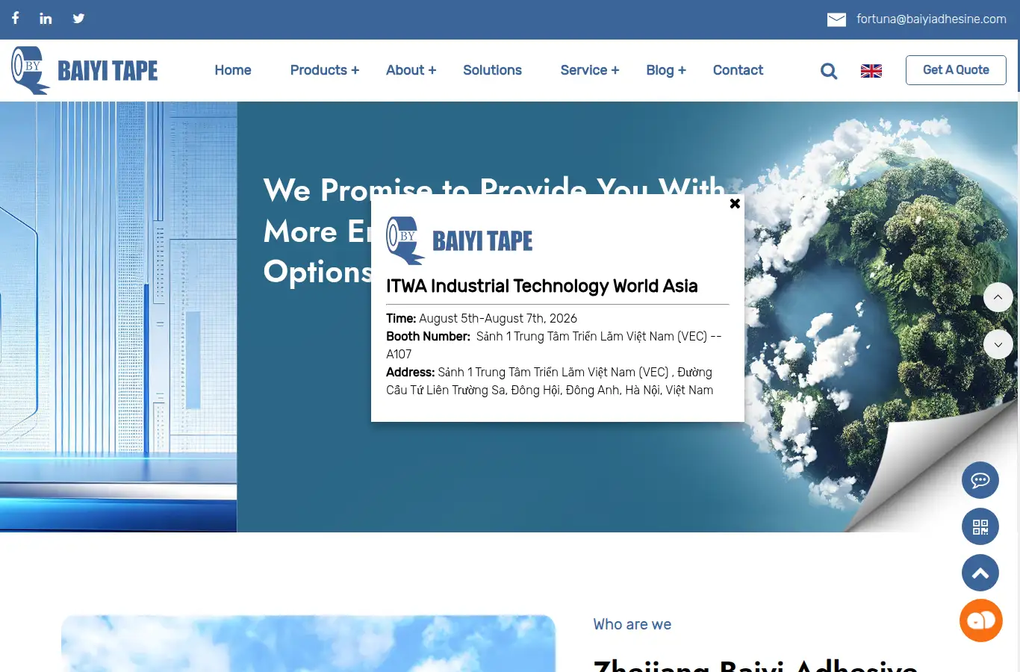Click the email envelope icon
Image resolution: width=1020 pixels, height=672 pixels.
coord(836,19)
